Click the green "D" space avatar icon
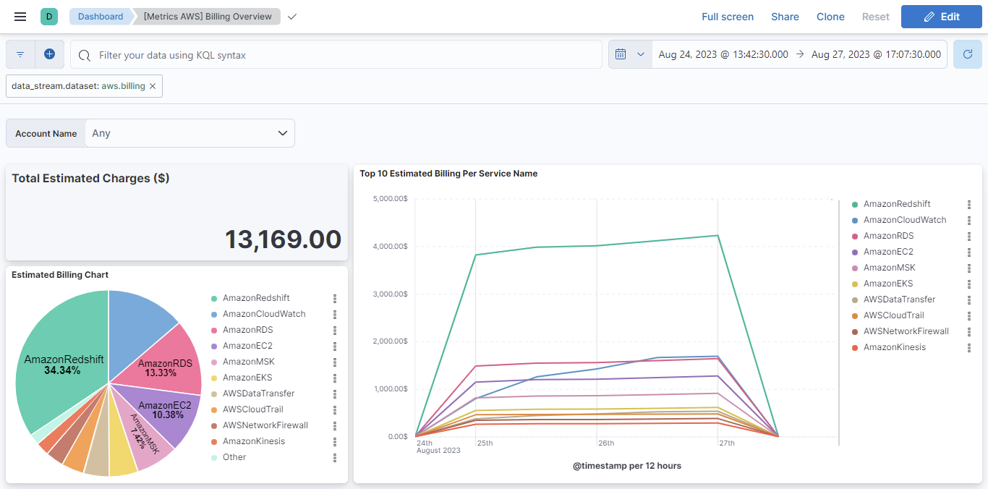This screenshot has width=988, height=489. click(x=48, y=16)
